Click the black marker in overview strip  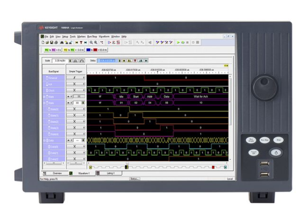pos(127,167)
